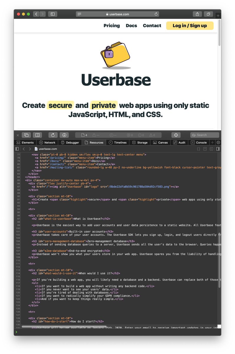The image size is (235, 354).
Task: Add a new inspector tab
Action: coord(212,142)
